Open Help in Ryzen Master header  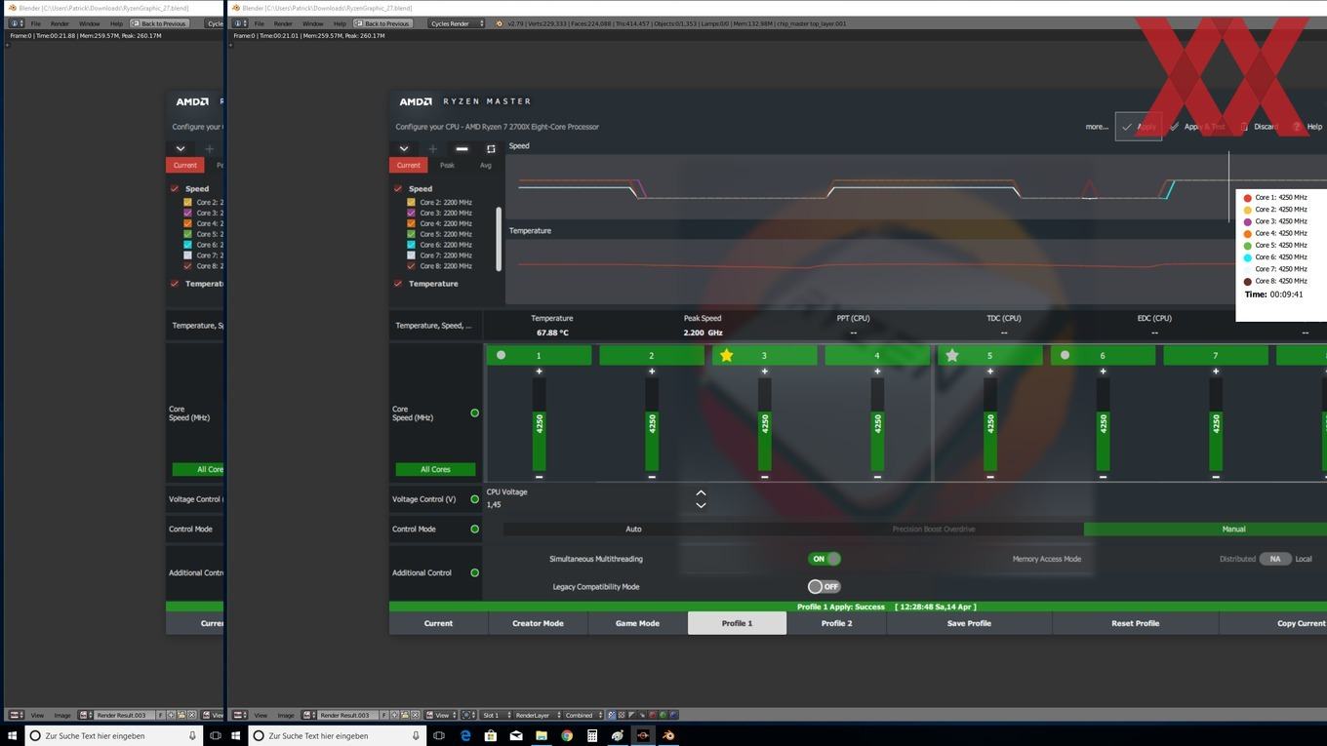click(1307, 127)
